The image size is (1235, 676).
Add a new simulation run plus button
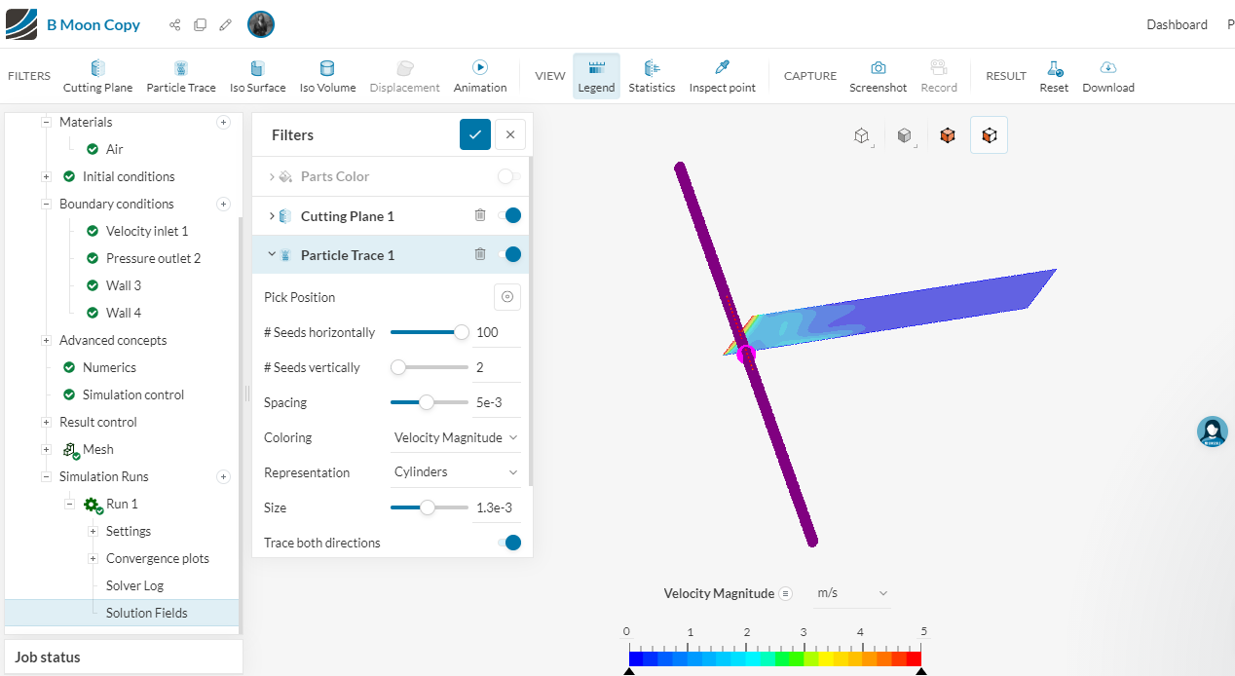point(223,476)
